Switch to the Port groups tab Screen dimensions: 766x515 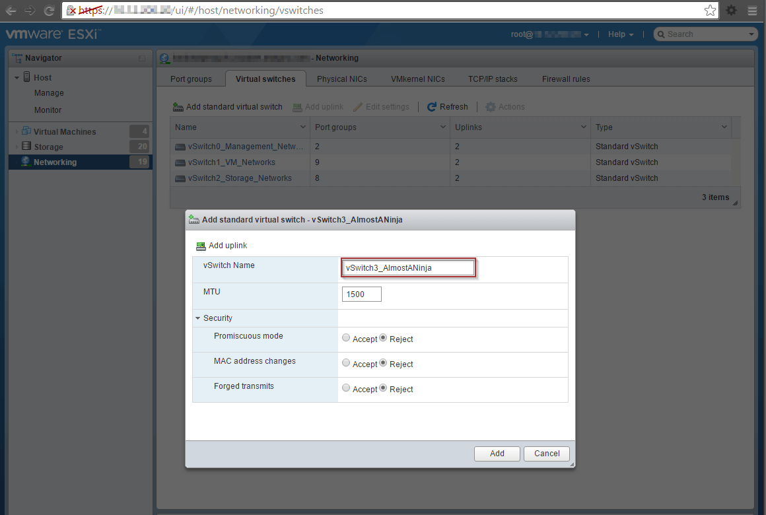point(191,79)
